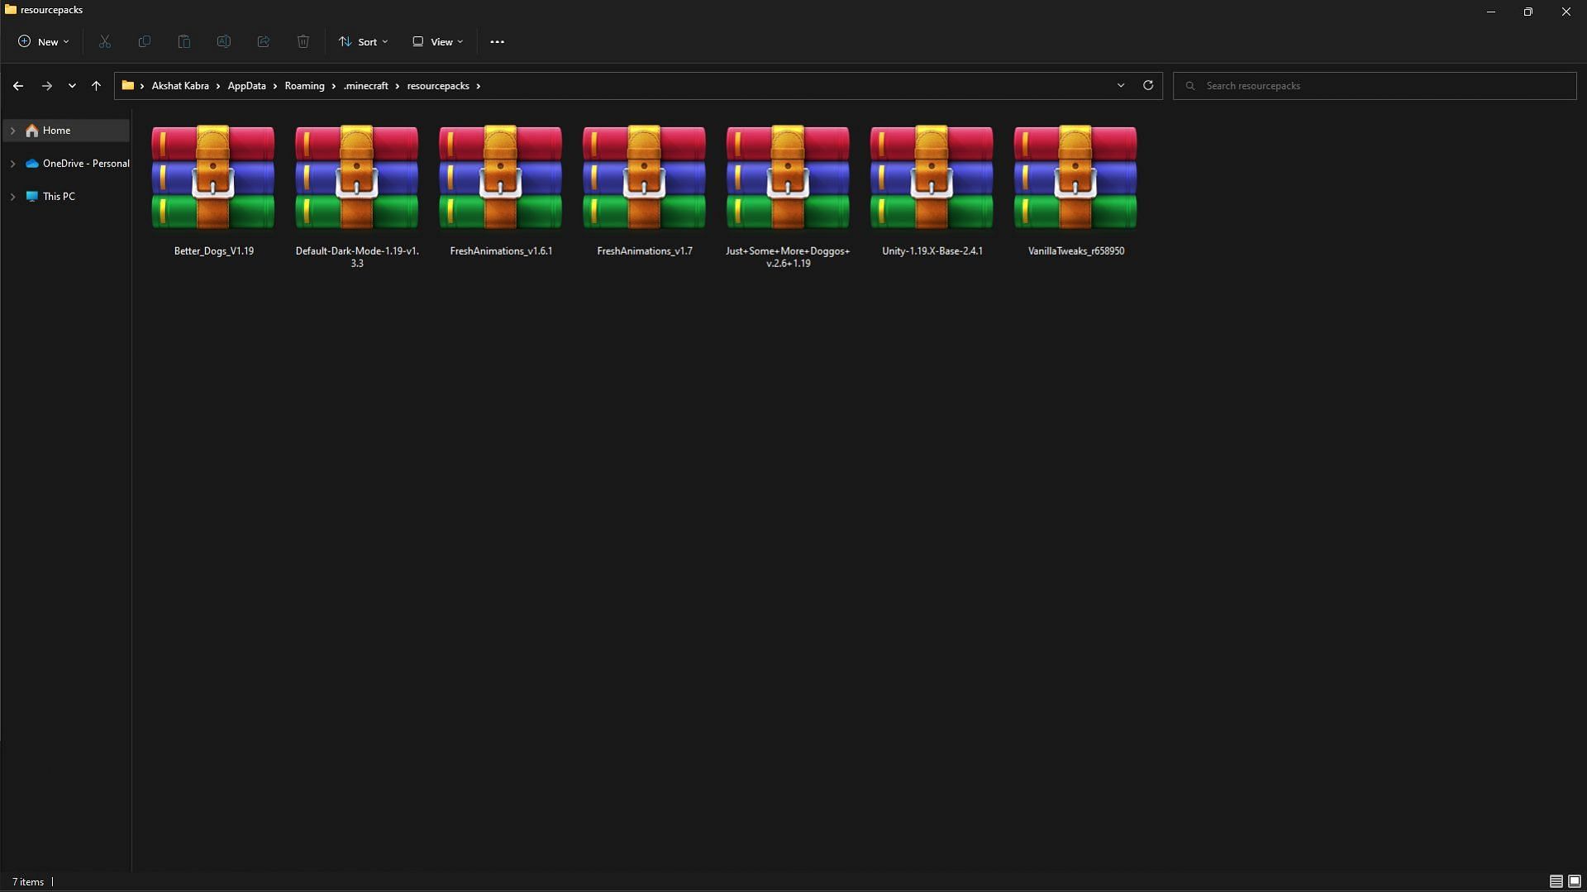
Task: Open chevron after .minecraft in path
Action: (398, 86)
